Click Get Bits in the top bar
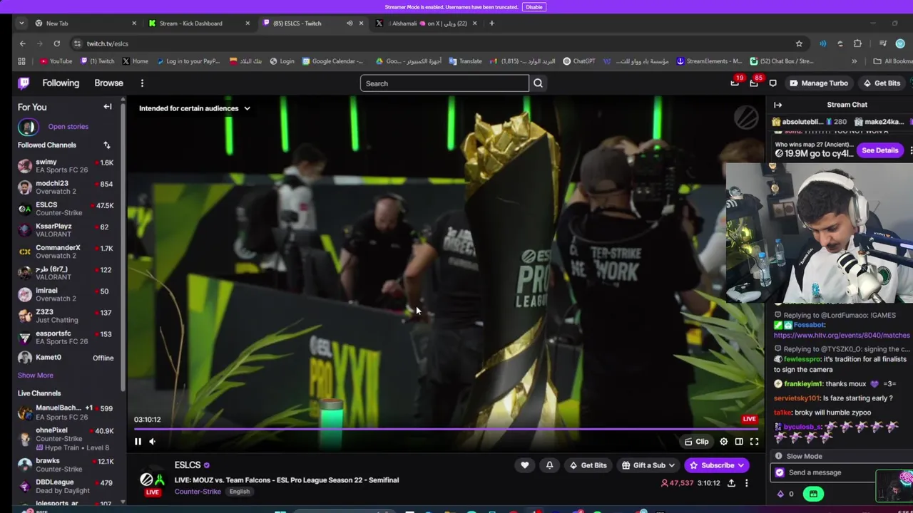The image size is (913, 513). 882,83
